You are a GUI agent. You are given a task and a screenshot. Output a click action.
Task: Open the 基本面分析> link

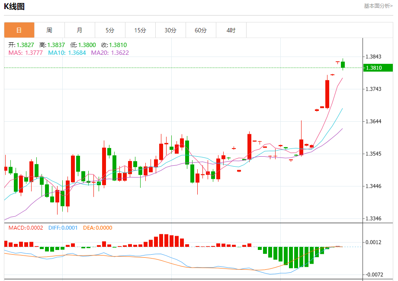(x=378, y=6)
